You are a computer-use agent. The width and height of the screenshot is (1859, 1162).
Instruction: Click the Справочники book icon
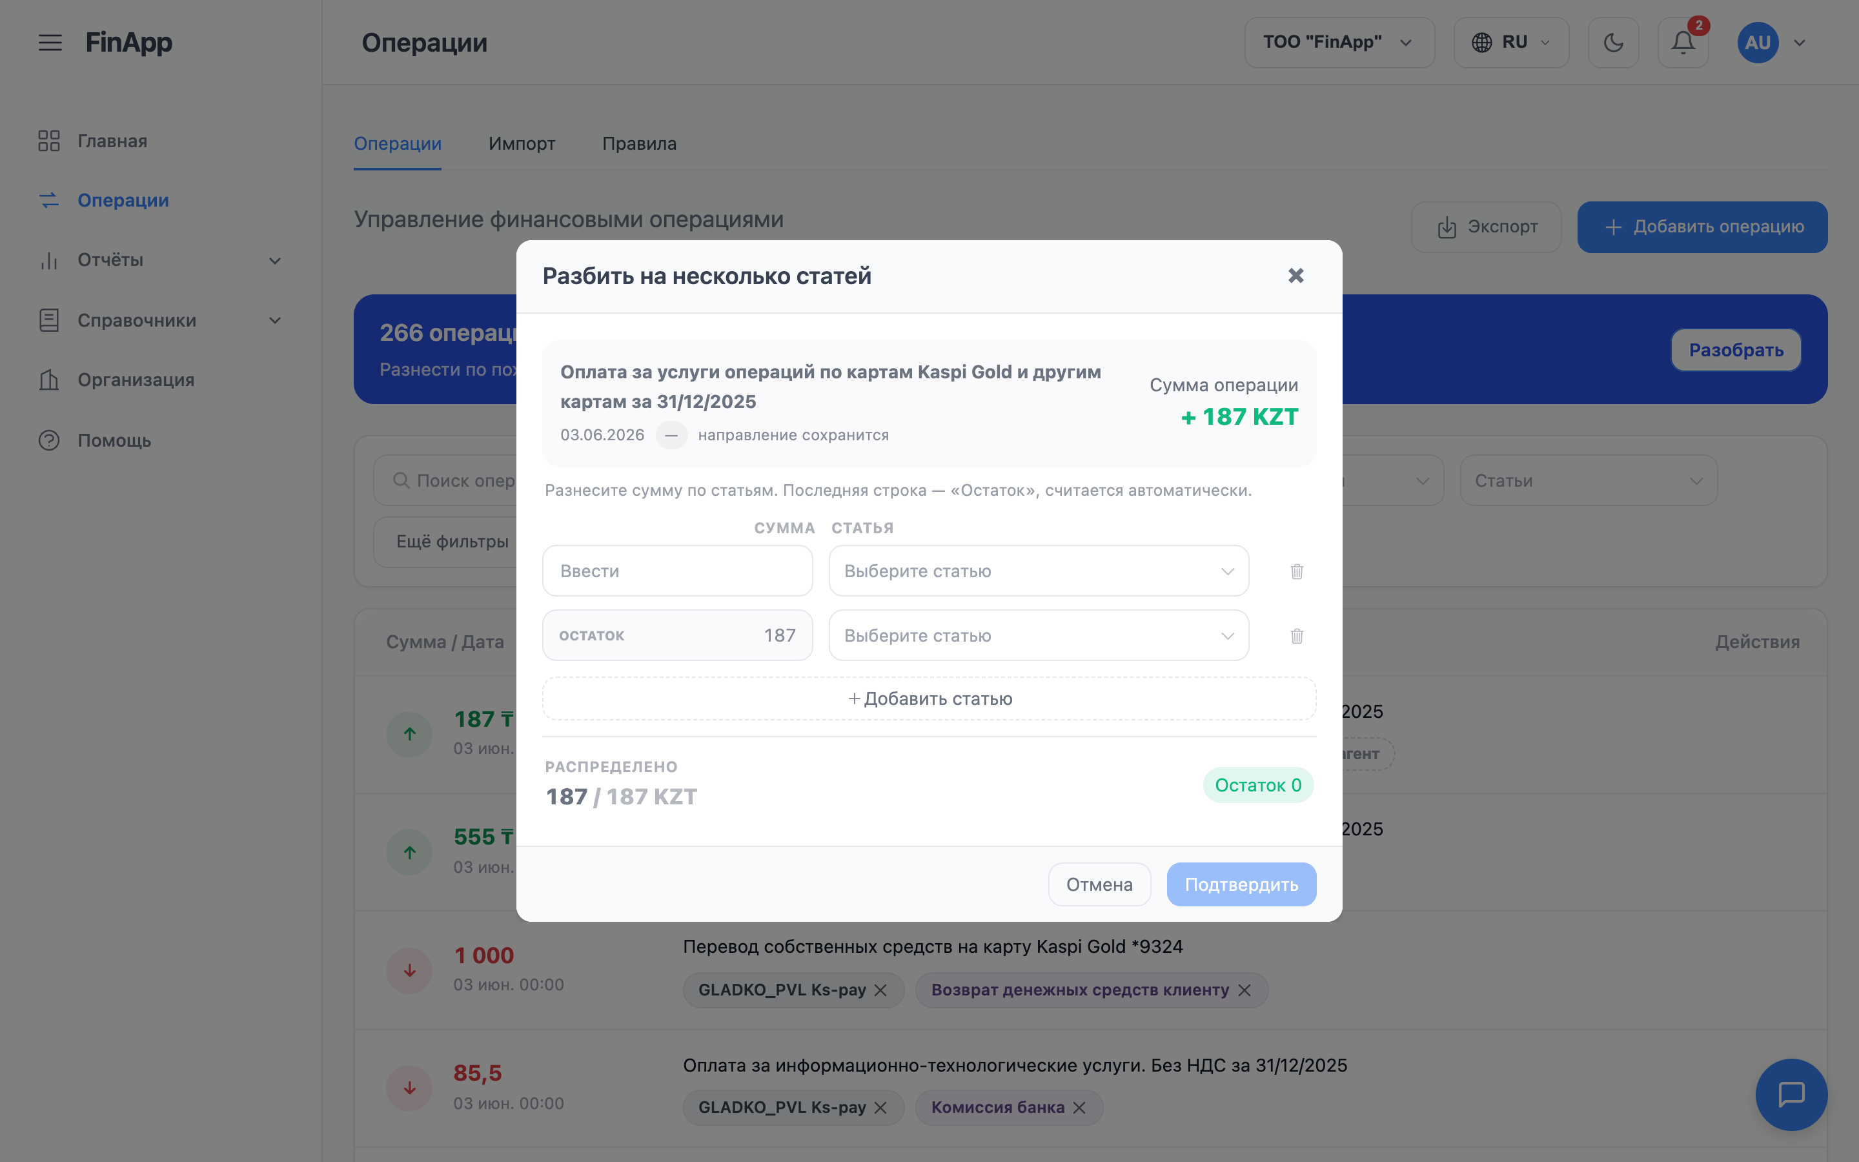point(49,320)
